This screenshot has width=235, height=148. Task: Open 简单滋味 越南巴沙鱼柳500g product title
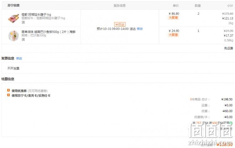click(x=49, y=32)
